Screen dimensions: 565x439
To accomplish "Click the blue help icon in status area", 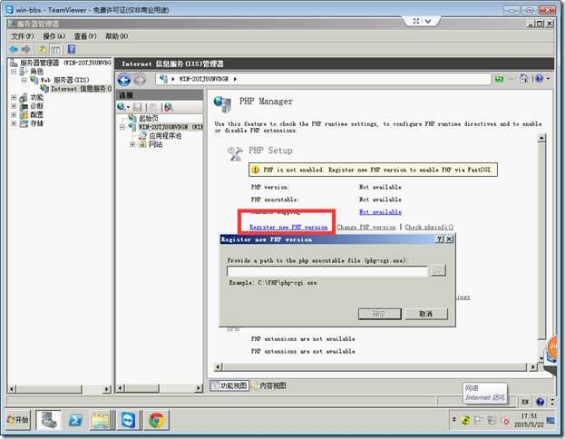I will pos(541,402).
